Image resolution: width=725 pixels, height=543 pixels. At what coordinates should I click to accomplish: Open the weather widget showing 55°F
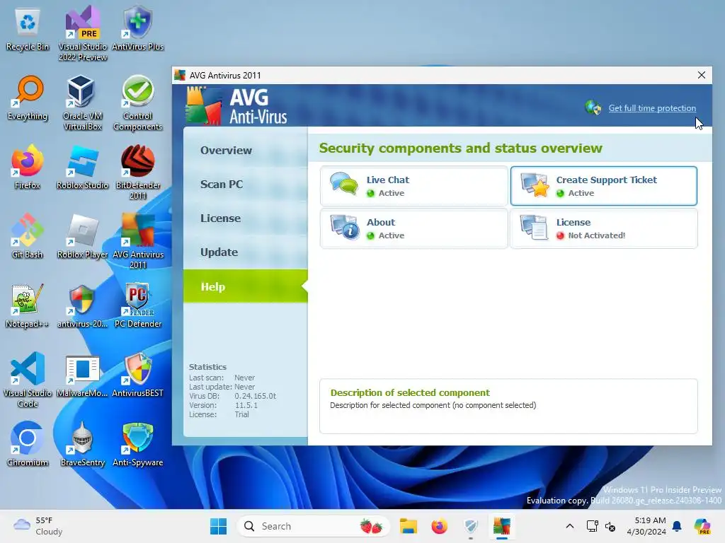coord(38,526)
